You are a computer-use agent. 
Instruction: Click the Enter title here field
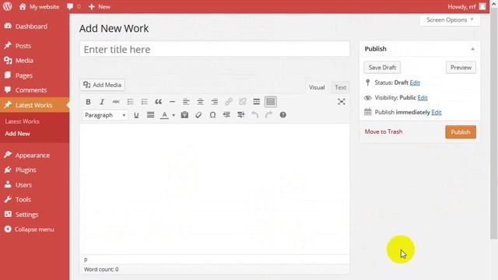tap(215, 49)
